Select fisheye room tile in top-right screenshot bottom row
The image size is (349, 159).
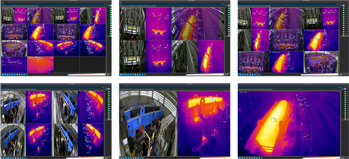pyautogui.click(x=321, y=62)
